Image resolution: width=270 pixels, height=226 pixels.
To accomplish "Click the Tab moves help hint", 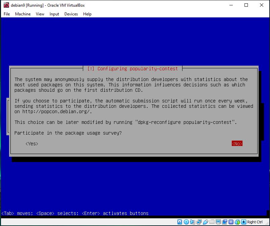I will 17,213.
